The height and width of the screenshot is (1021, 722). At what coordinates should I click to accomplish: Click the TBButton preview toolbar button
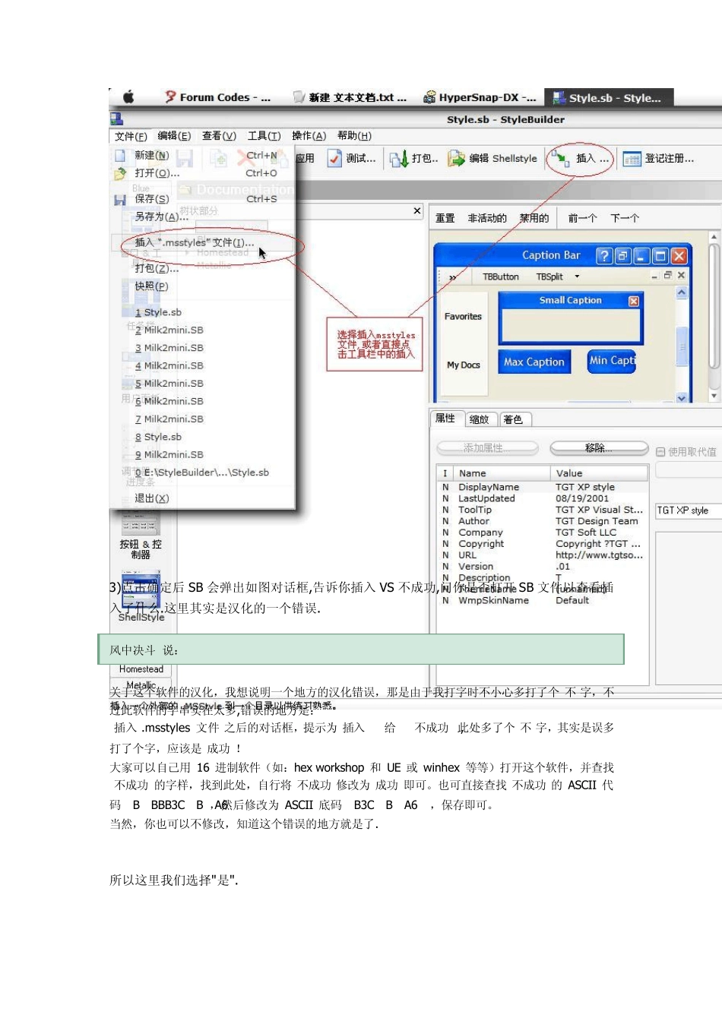[501, 277]
